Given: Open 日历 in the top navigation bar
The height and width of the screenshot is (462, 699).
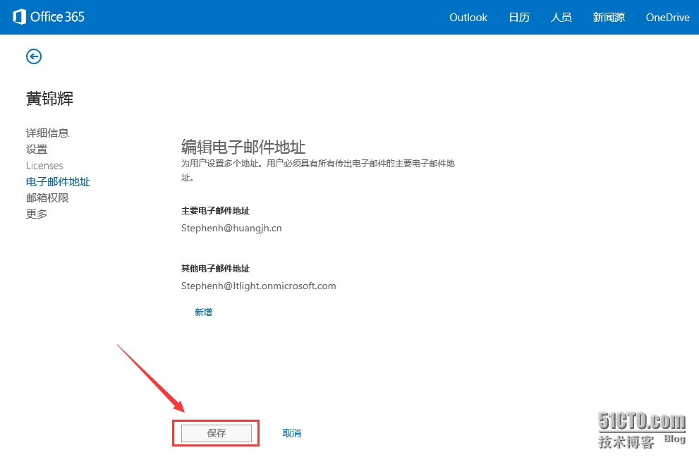Looking at the screenshot, I should click(x=519, y=18).
